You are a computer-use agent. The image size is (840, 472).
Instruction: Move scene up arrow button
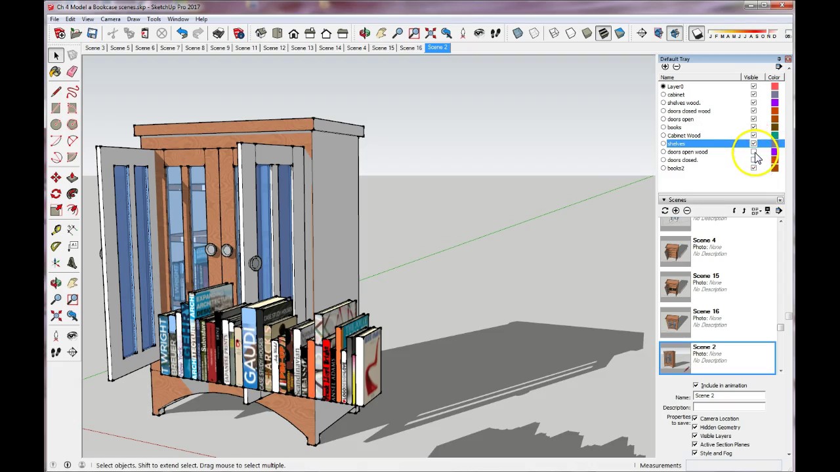point(734,210)
